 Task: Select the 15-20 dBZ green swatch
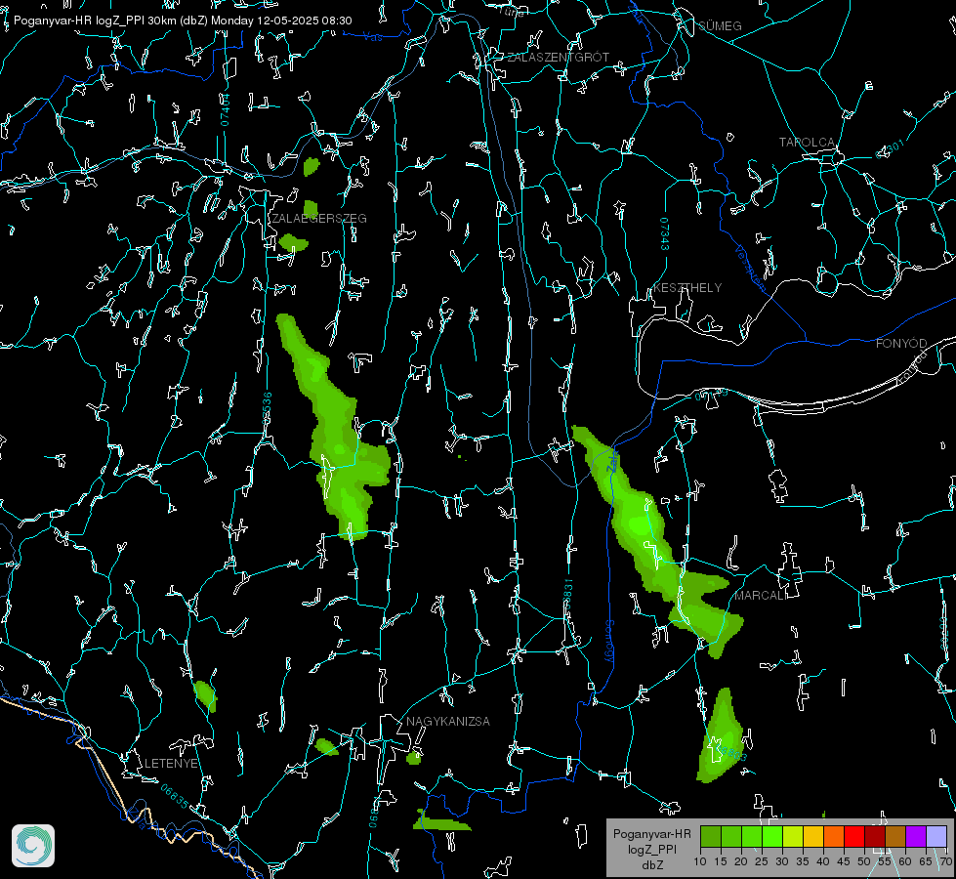coord(731,837)
